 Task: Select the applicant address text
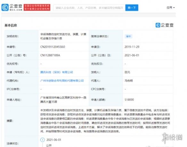click(x=63, y=100)
